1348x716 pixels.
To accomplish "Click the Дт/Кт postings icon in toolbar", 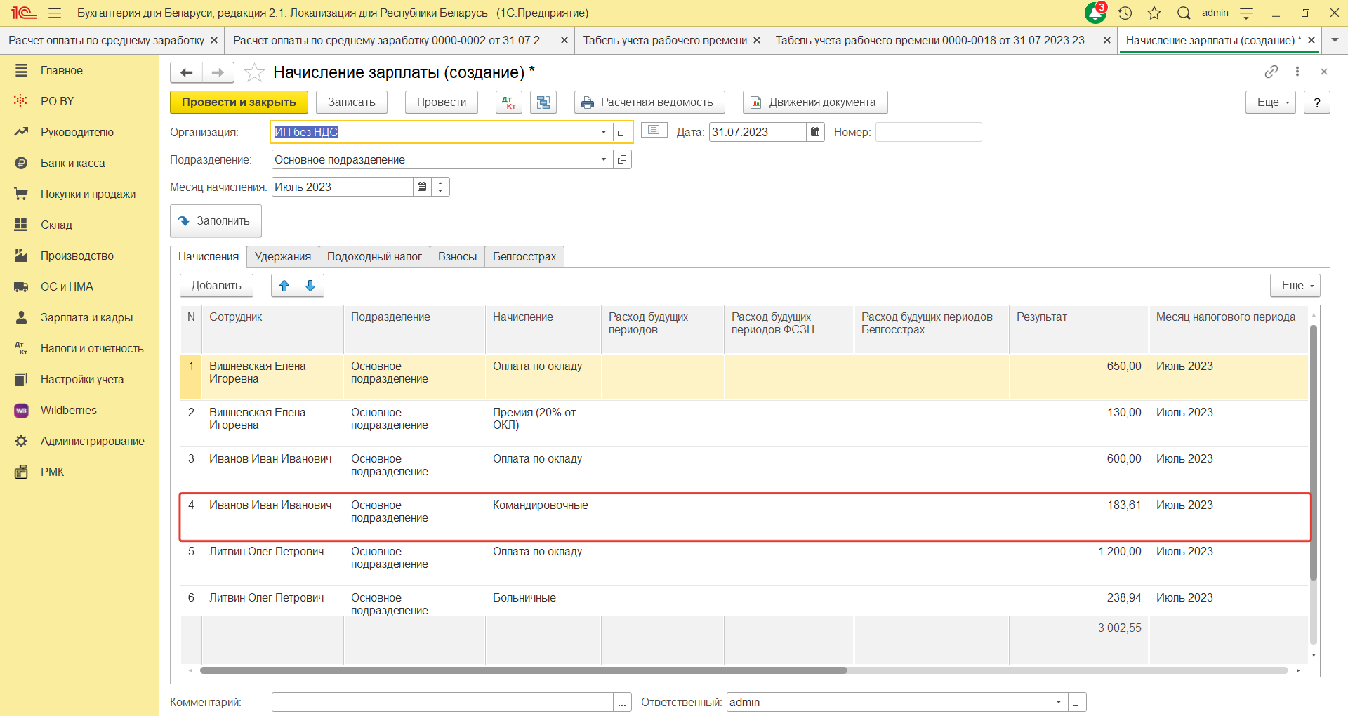I will 508,102.
